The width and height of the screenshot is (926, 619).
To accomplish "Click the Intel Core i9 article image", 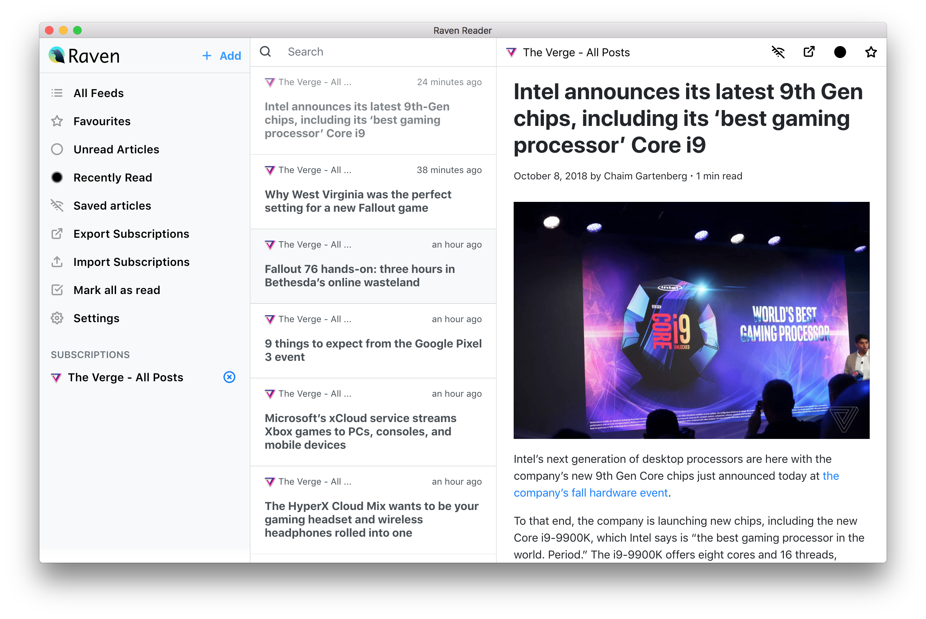I will [x=691, y=320].
